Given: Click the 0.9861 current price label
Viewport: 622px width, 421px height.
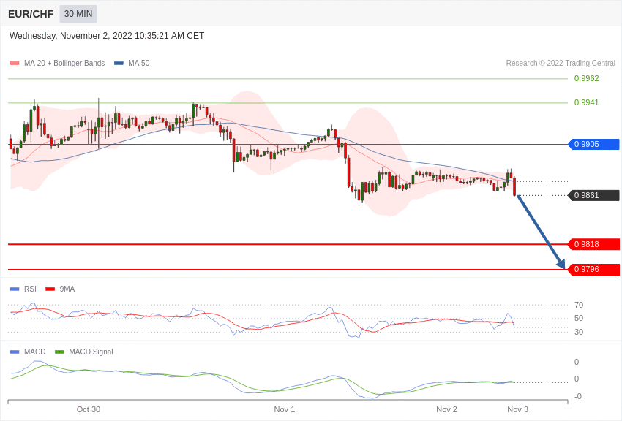Looking at the screenshot, I should point(593,195).
